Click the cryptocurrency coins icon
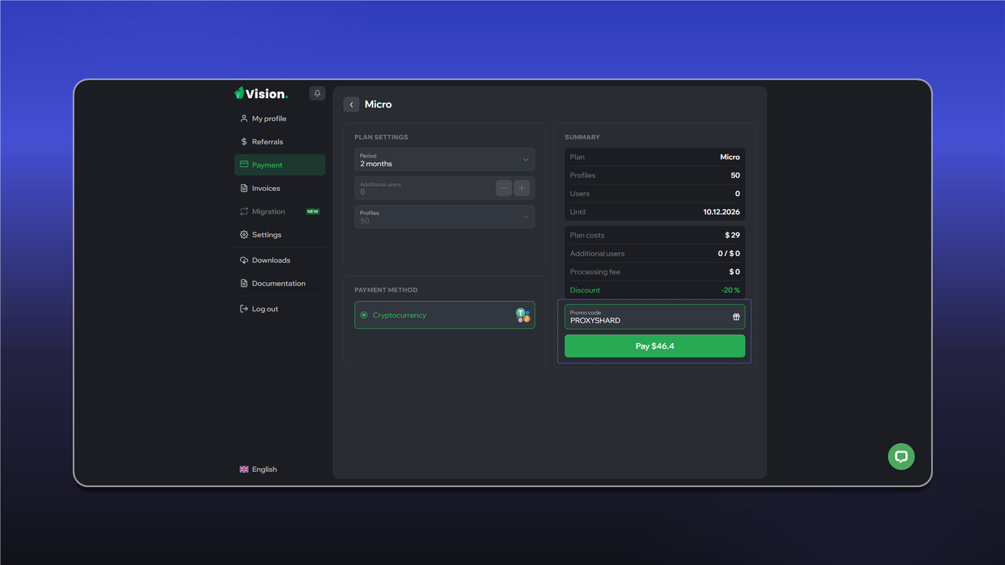Viewport: 1005px width, 565px height. [523, 315]
